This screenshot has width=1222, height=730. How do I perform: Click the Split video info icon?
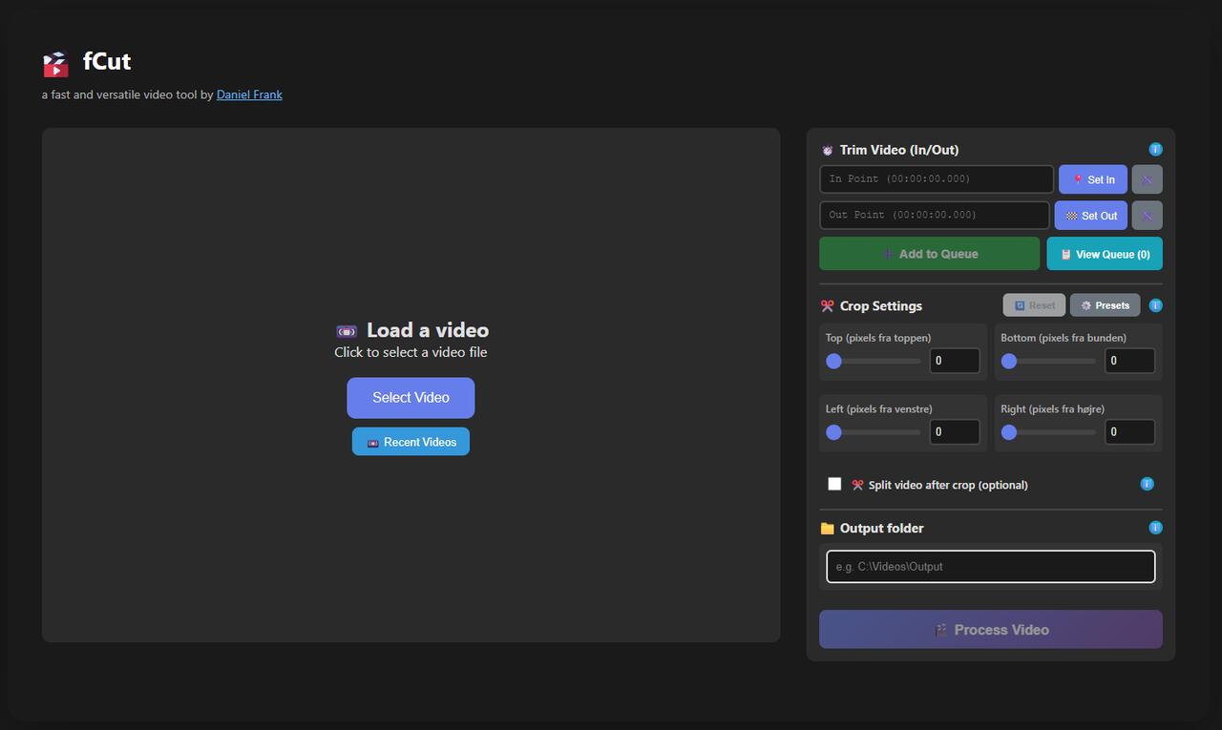(x=1147, y=484)
